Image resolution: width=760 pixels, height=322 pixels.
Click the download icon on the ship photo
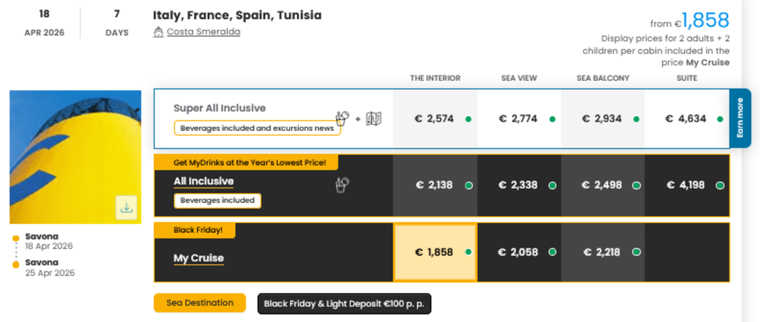click(x=127, y=208)
